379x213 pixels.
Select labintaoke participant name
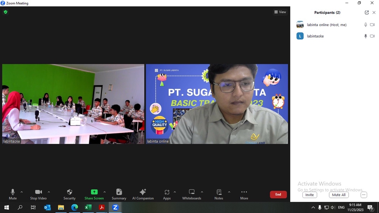click(315, 36)
